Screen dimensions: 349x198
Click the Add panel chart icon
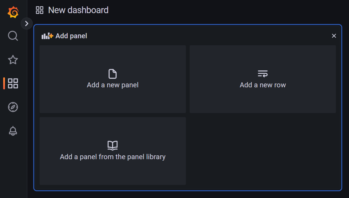coord(47,35)
